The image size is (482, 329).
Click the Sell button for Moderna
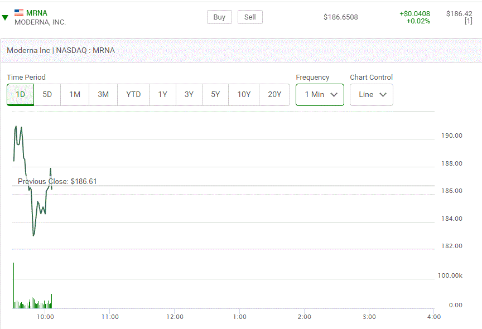point(250,17)
